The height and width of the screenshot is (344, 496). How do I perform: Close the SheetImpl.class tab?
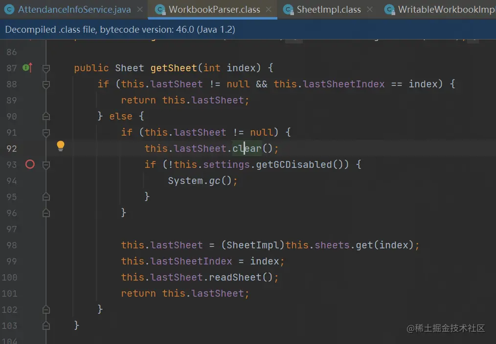click(369, 10)
